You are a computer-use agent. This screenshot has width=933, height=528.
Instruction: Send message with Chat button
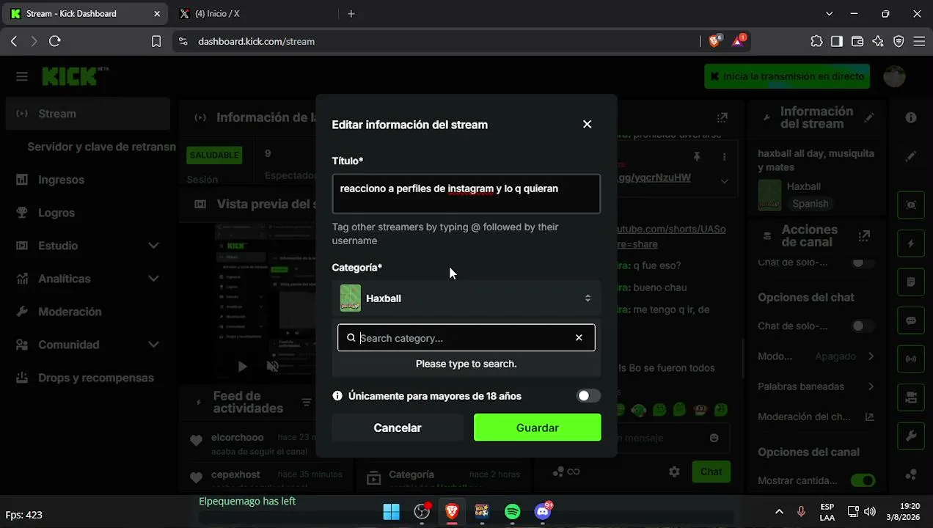(x=711, y=472)
